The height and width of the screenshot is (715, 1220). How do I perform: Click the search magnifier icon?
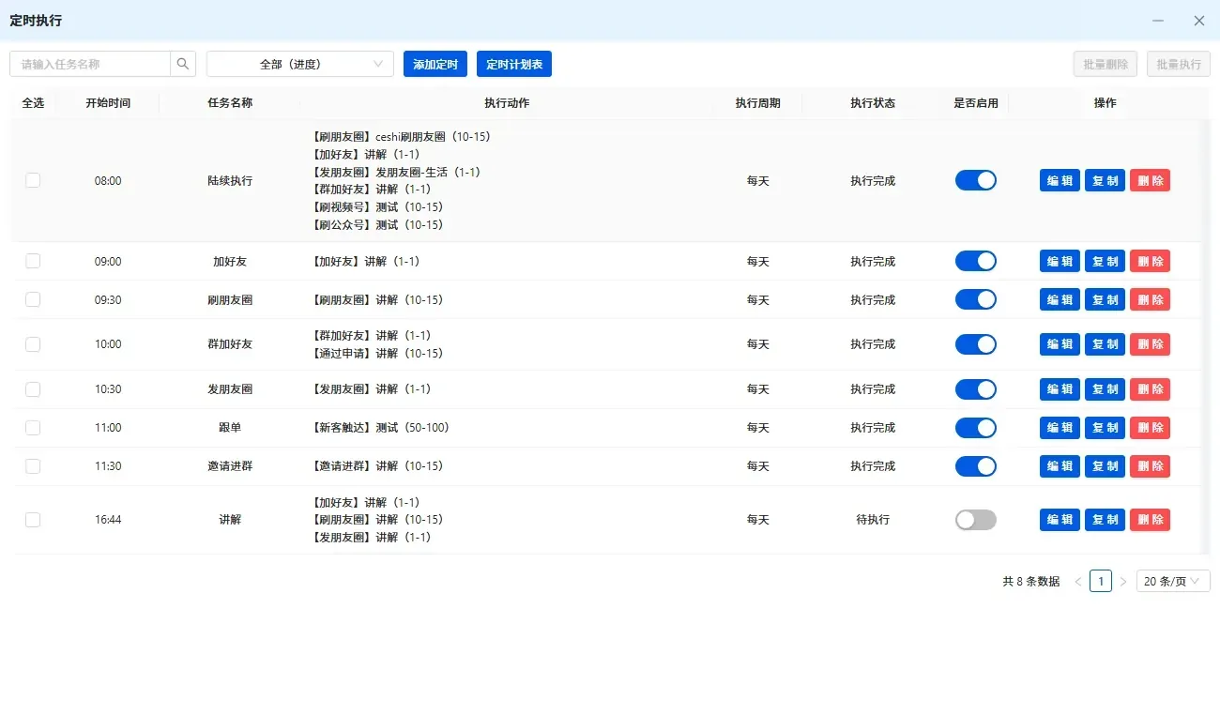(x=183, y=64)
